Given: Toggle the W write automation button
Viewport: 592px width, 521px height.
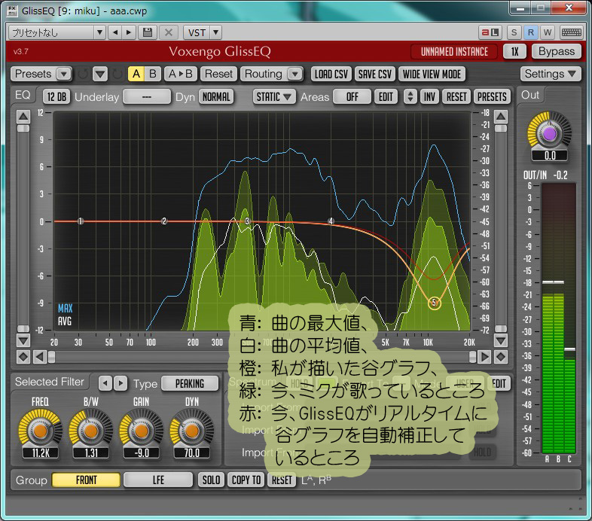Looking at the screenshot, I should (548, 32).
